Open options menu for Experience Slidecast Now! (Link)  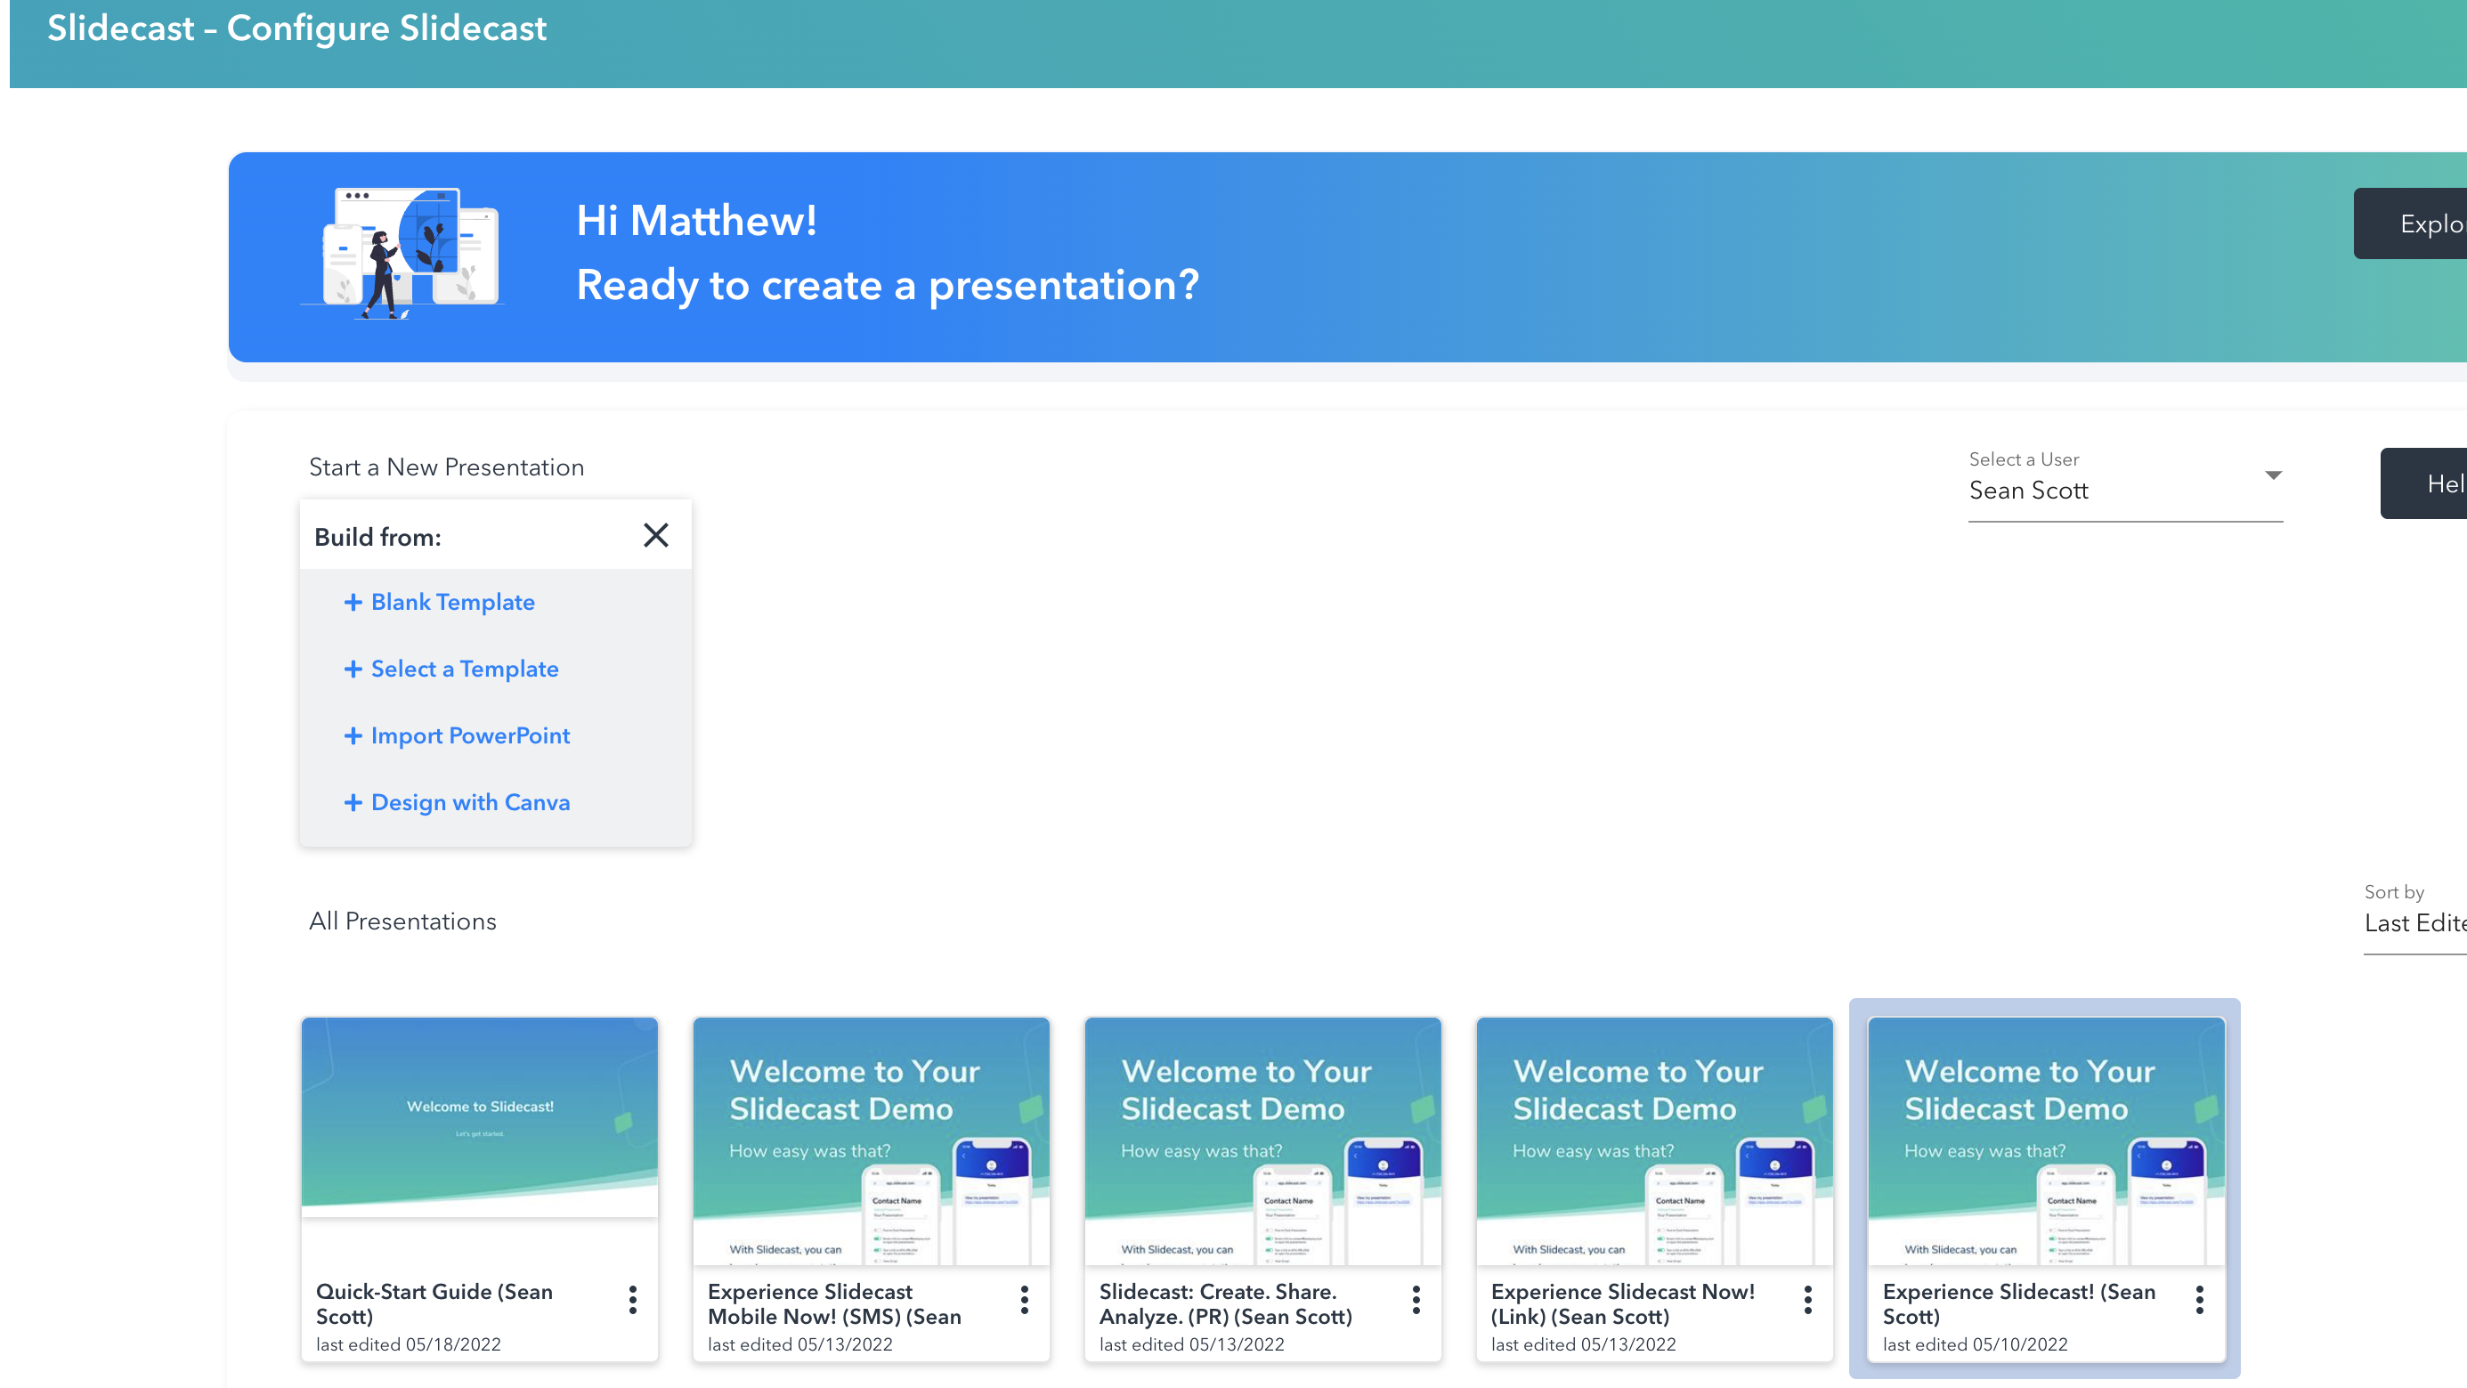click(1808, 1300)
